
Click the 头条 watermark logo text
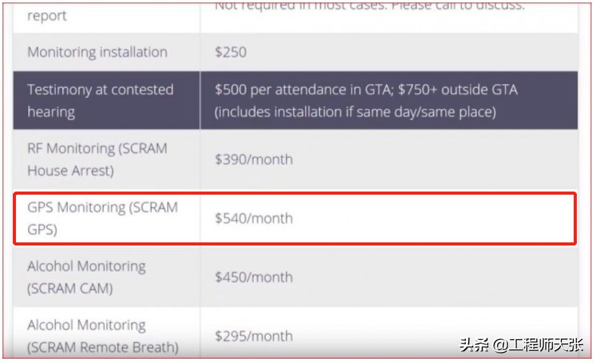point(474,345)
